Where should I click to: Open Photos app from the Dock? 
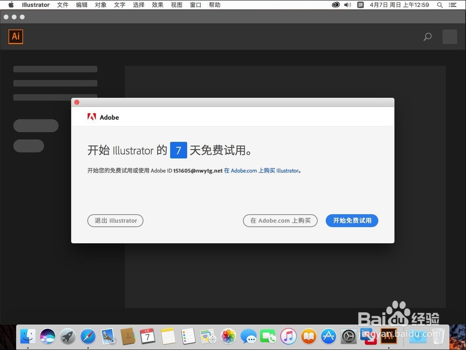pos(228,336)
